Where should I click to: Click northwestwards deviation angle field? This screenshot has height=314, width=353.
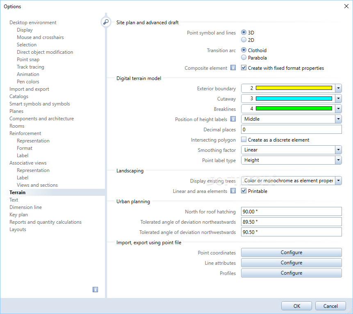click(x=292, y=232)
